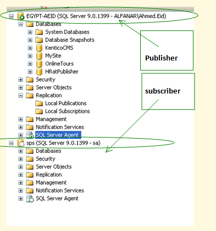Screen dimensions: 216x231
Task: Expand SQL Server Agent node under EGYPT-AEID
Action: point(21,135)
